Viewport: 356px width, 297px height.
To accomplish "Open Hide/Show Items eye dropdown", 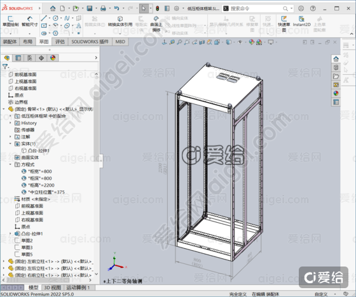I will pos(240,42).
